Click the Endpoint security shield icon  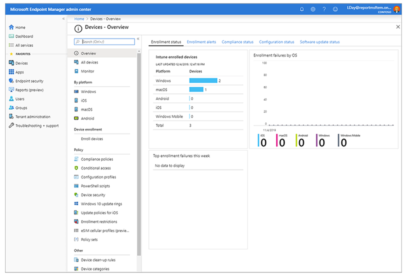pos(12,81)
